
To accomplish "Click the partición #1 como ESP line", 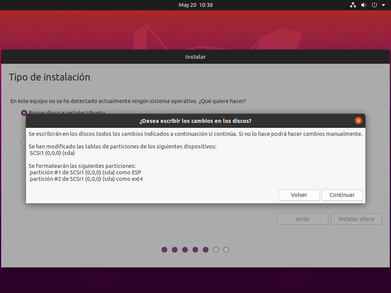I will (x=86, y=172).
